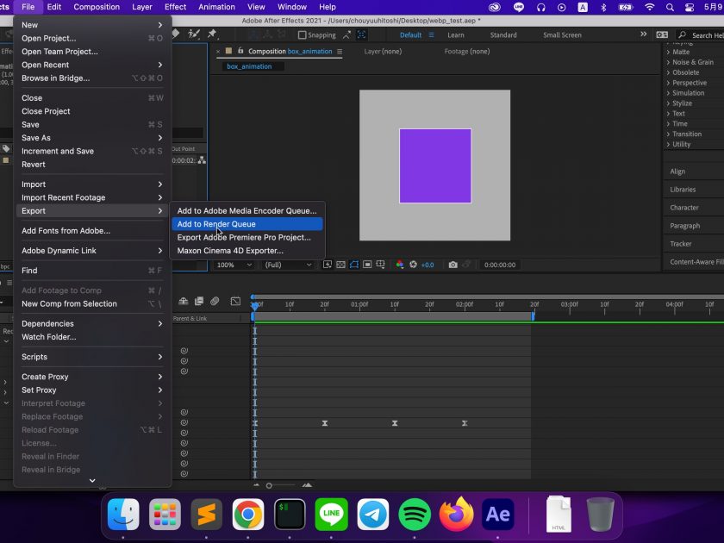Toggle the lock icon on Composition panel
This screenshot has height=543, width=724.
pyautogui.click(x=240, y=52)
